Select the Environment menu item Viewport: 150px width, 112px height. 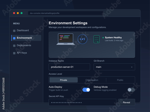[26, 38]
